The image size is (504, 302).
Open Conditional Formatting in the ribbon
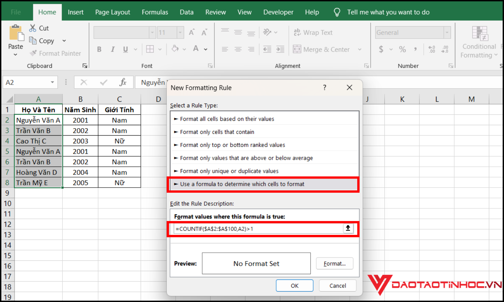[479, 43]
